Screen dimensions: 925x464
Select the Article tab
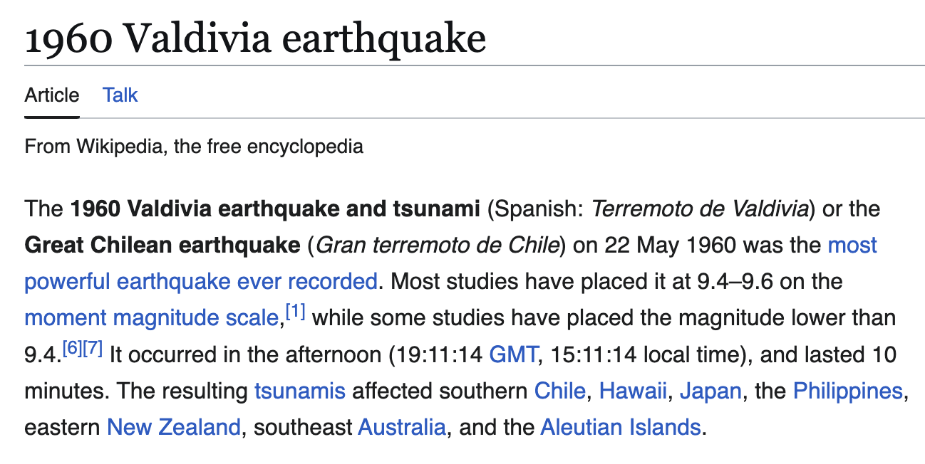52,95
